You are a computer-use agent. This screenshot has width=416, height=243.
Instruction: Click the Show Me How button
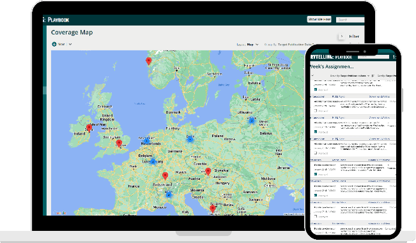(x=319, y=19)
